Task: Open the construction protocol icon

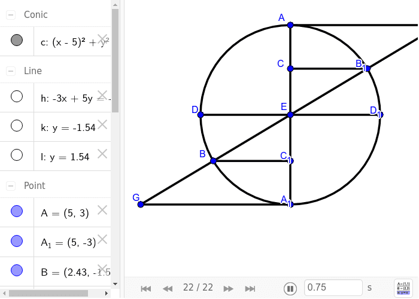Action: tap(403, 288)
